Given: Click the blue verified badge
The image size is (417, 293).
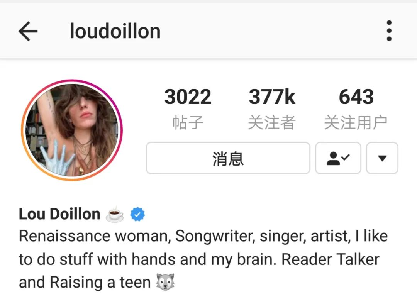Looking at the screenshot, I should click(137, 214).
